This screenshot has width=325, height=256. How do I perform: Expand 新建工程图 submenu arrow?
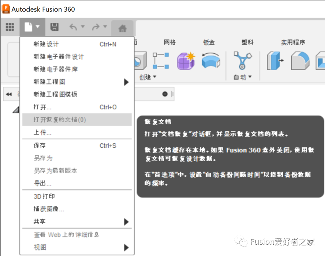pyautogui.click(x=126, y=82)
